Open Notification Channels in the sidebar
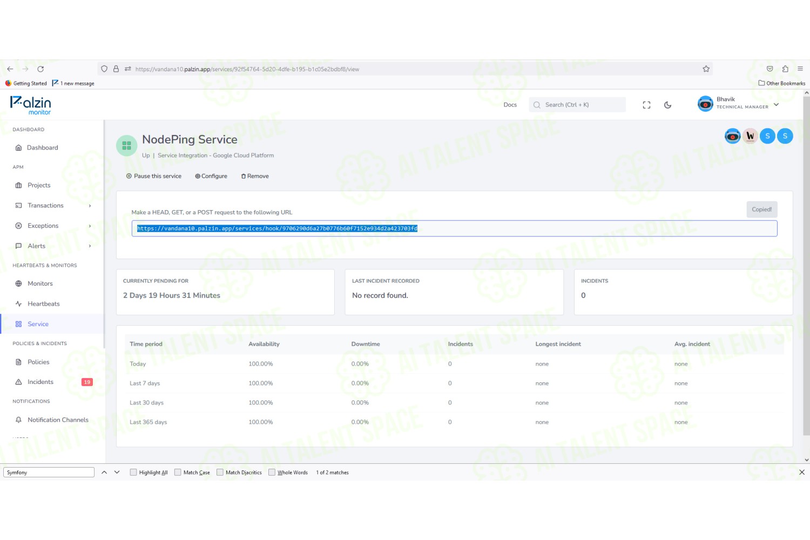This screenshot has height=540, width=810. 58,420
